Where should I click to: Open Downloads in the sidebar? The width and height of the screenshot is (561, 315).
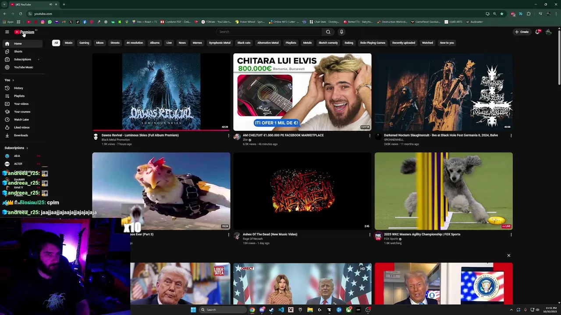point(22,135)
